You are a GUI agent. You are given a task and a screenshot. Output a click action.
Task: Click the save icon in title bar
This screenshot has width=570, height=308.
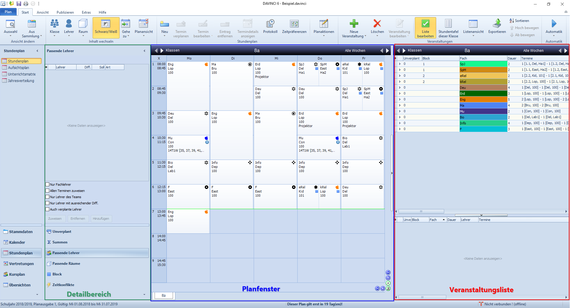coord(19,4)
